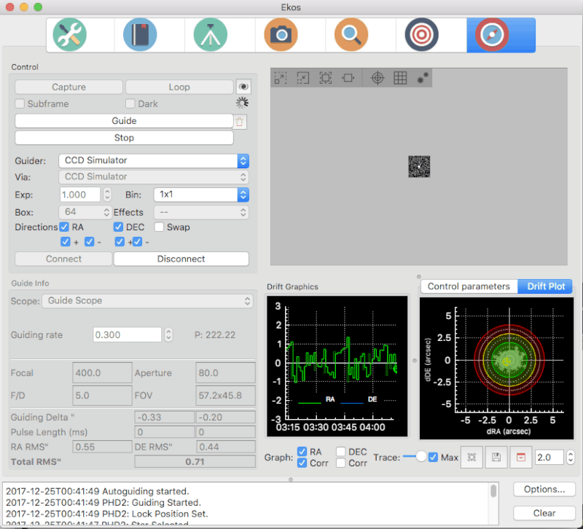Clear the drift graph with red calendar icon
Image resolution: width=583 pixels, height=529 pixels.
coord(520,457)
